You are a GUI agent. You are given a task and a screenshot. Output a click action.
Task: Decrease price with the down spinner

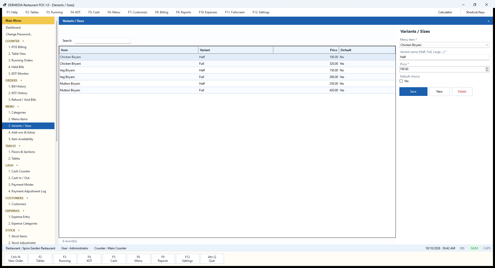(x=487, y=71)
